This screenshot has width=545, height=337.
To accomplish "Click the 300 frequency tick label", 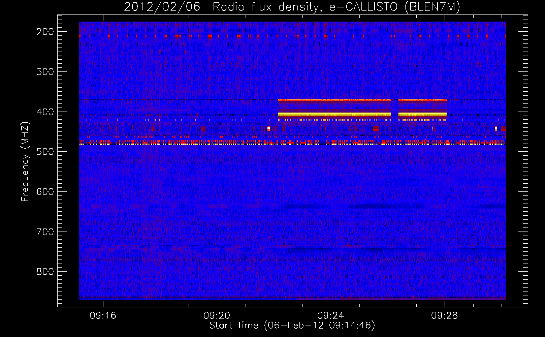I will coord(45,72).
